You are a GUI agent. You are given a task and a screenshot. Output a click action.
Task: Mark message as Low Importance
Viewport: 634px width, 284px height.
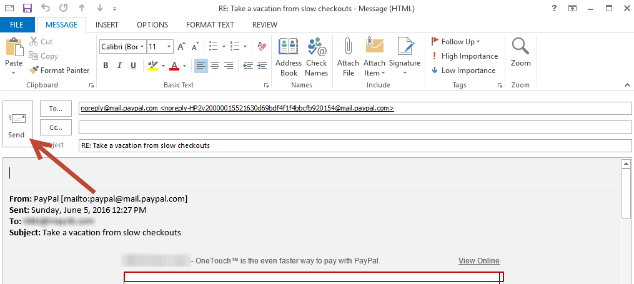pos(463,71)
